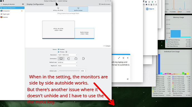This screenshot has width=192, height=107.
Task: Toggle the Enabled device checkbox
Action: [x=58, y=49]
